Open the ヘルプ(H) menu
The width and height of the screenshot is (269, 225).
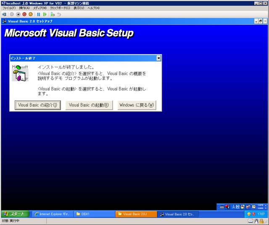pyautogui.click(x=93, y=8)
